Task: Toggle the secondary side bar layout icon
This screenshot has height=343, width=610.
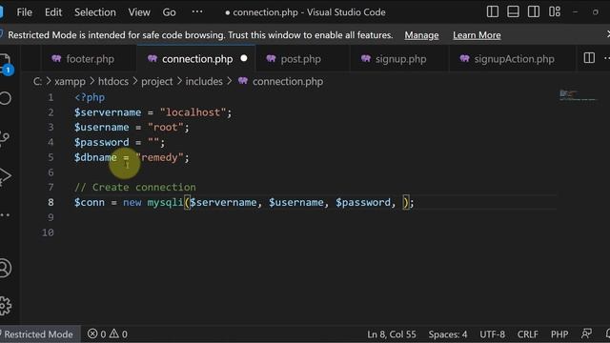Action: (x=534, y=11)
